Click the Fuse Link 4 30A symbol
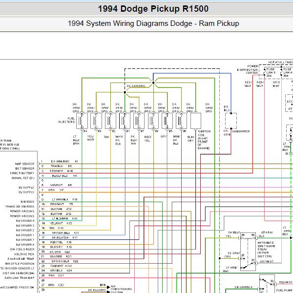Screen dimensions: 293x293 [281, 72]
